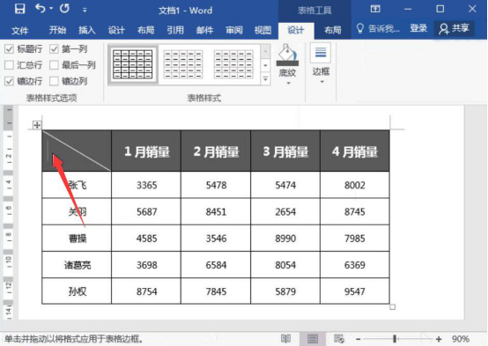Open the table tools 布局 Layout tab
This screenshot has height=346, width=488.
tap(333, 30)
